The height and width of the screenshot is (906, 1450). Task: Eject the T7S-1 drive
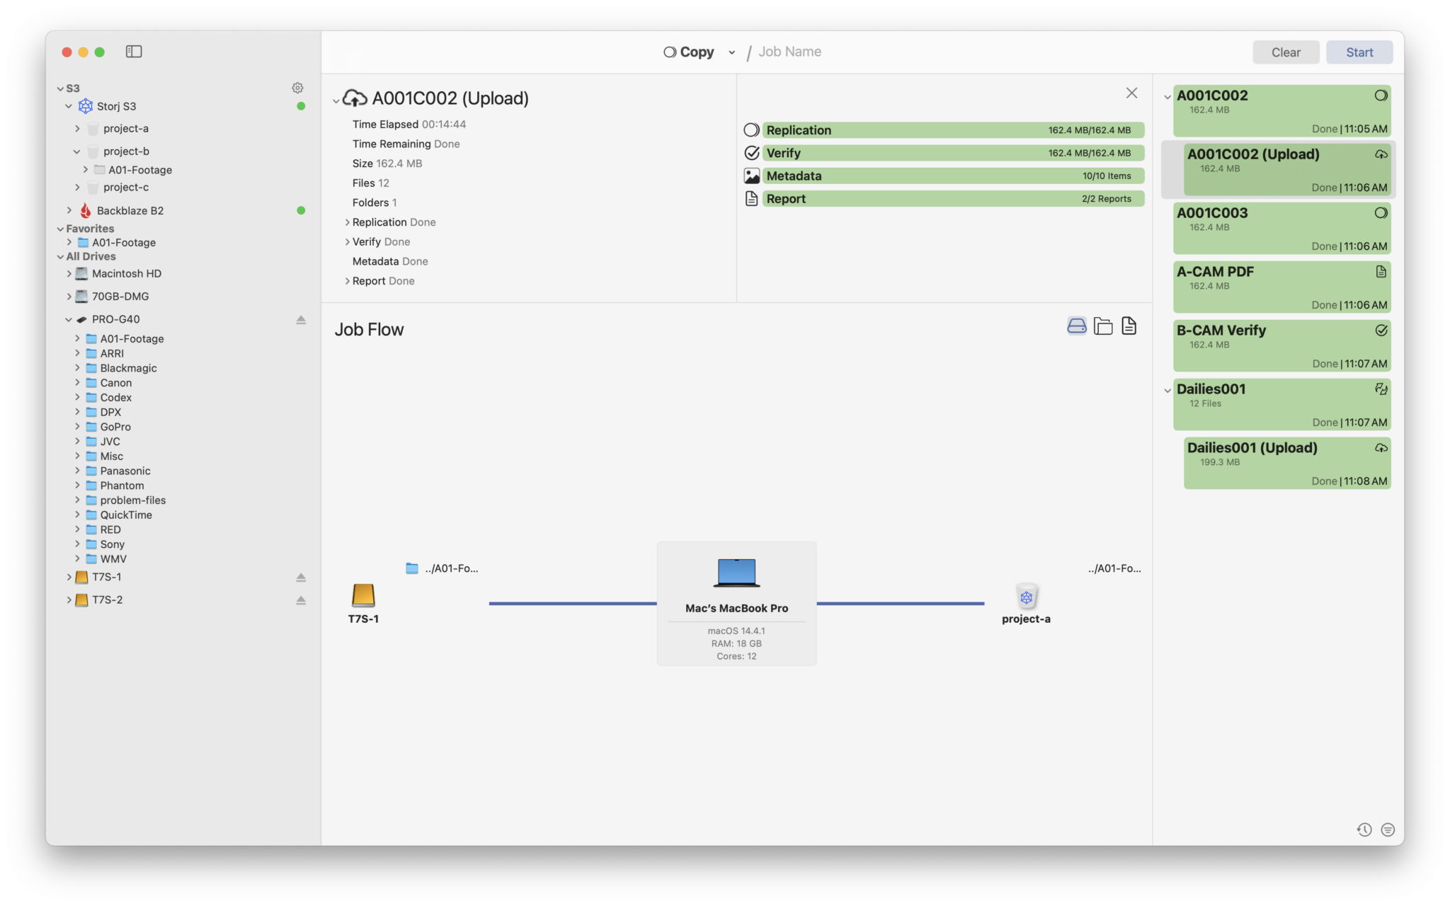point(300,577)
